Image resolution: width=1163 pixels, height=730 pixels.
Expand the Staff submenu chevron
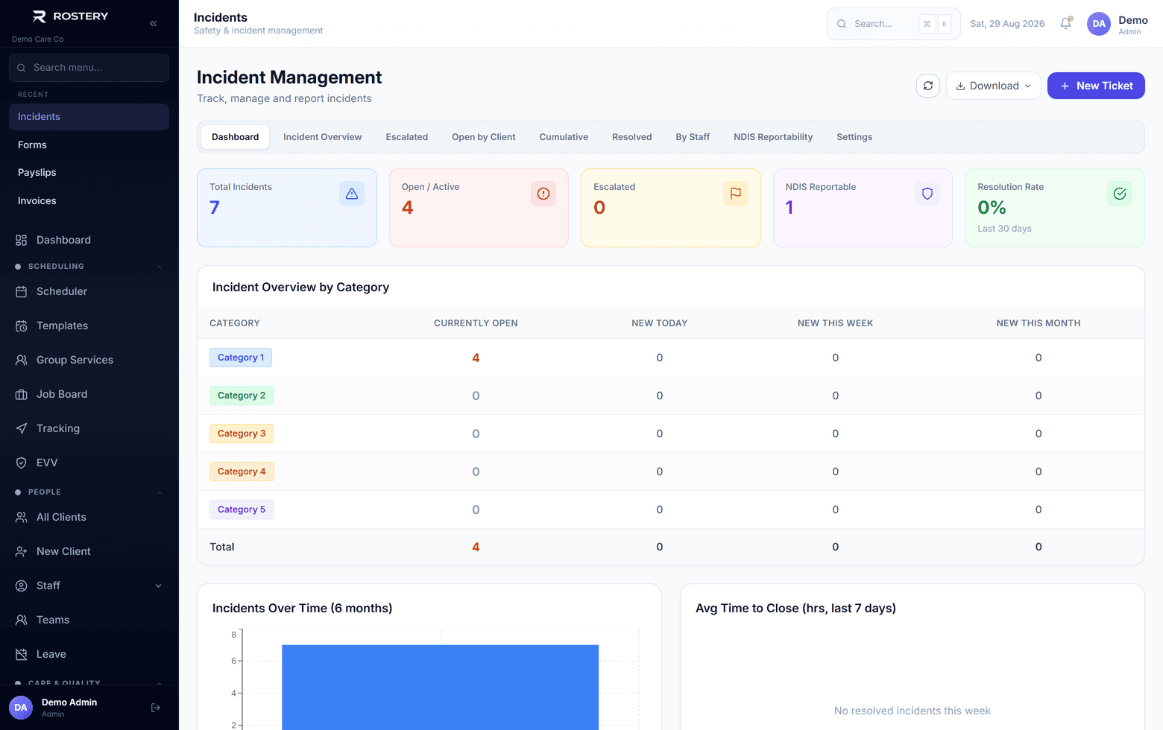(158, 585)
